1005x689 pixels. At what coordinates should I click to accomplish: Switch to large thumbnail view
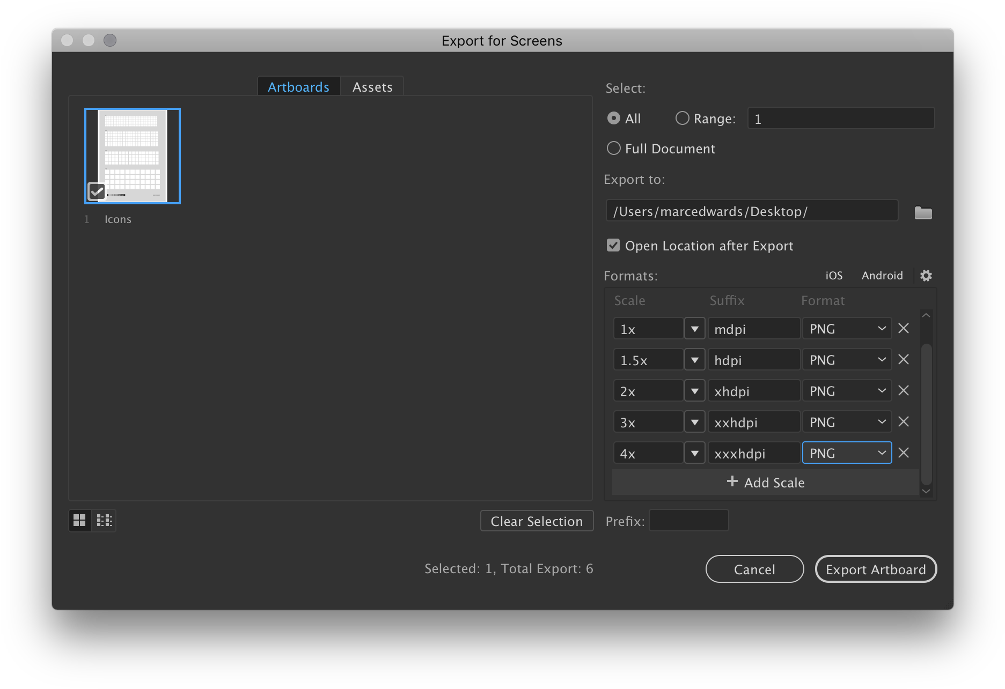click(x=79, y=520)
